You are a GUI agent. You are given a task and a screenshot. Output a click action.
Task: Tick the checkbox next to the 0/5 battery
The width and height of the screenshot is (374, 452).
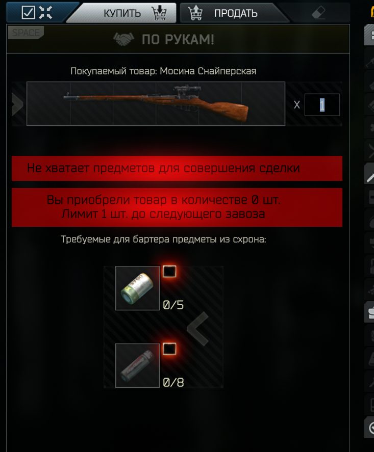tap(169, 272)
